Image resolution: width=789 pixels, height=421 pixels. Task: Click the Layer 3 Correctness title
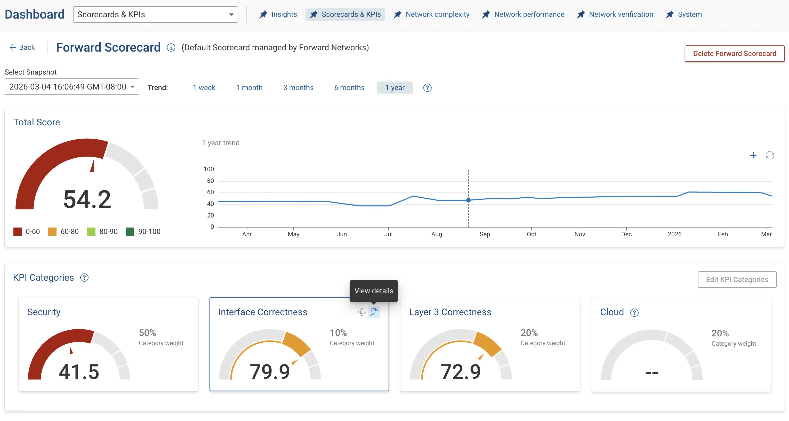450,312
